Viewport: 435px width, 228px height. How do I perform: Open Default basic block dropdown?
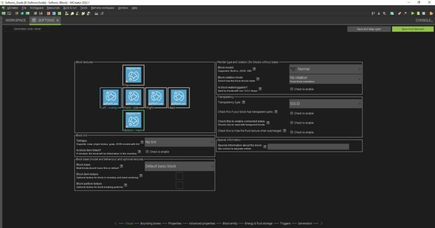(180, 166)
